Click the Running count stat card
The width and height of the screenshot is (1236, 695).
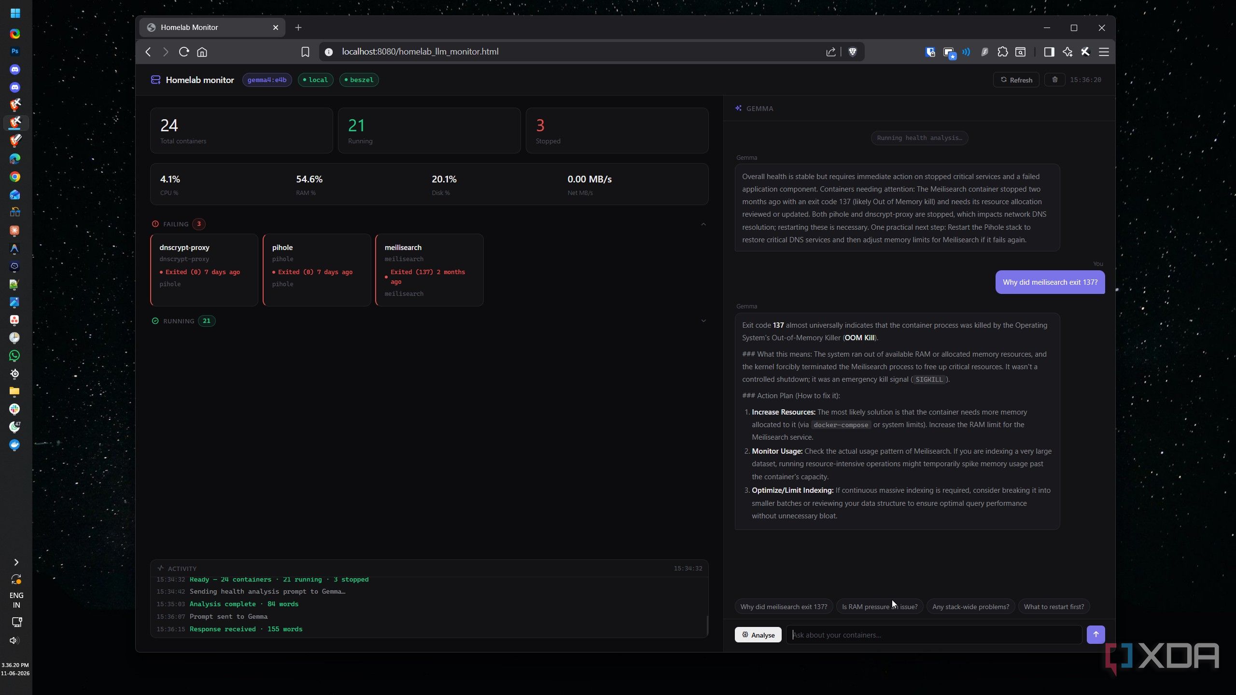429,130
